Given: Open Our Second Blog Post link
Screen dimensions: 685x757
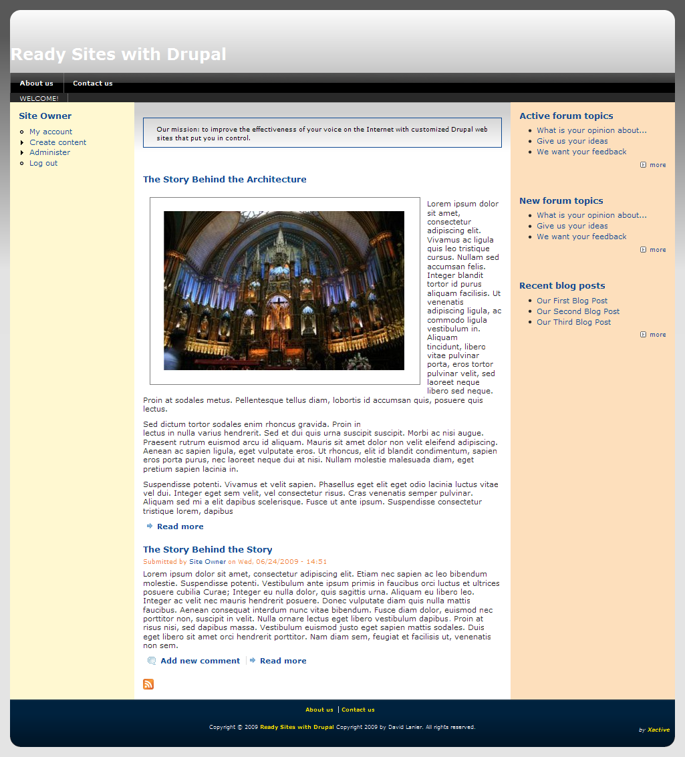Looking at the screenshot, I should click(577, 311).
